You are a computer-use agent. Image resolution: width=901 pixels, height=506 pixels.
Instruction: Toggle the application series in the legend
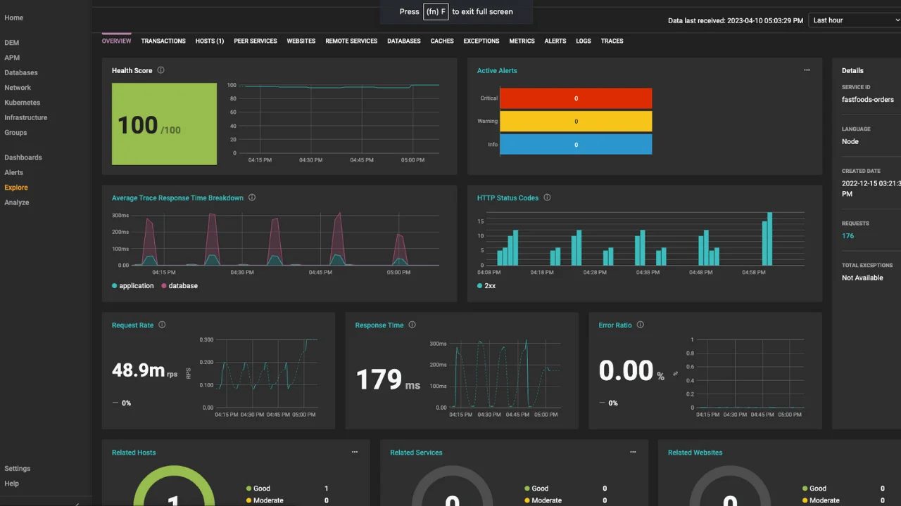133,286
